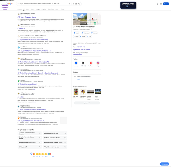Clear the search box with the X icon

coord(69,4)
